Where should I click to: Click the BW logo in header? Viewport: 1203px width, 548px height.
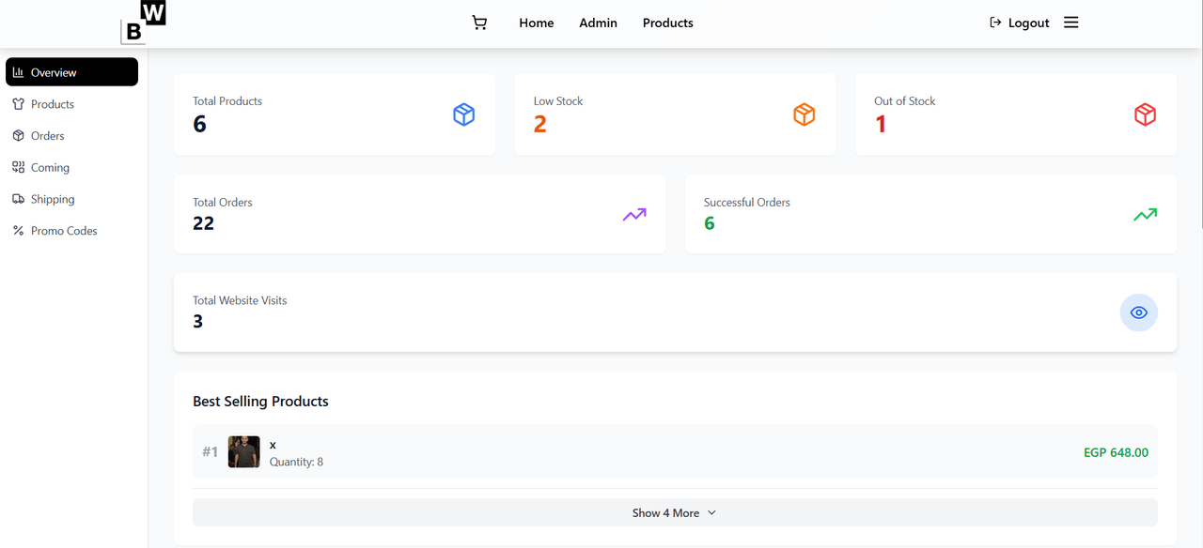click(x=144, y=23)
